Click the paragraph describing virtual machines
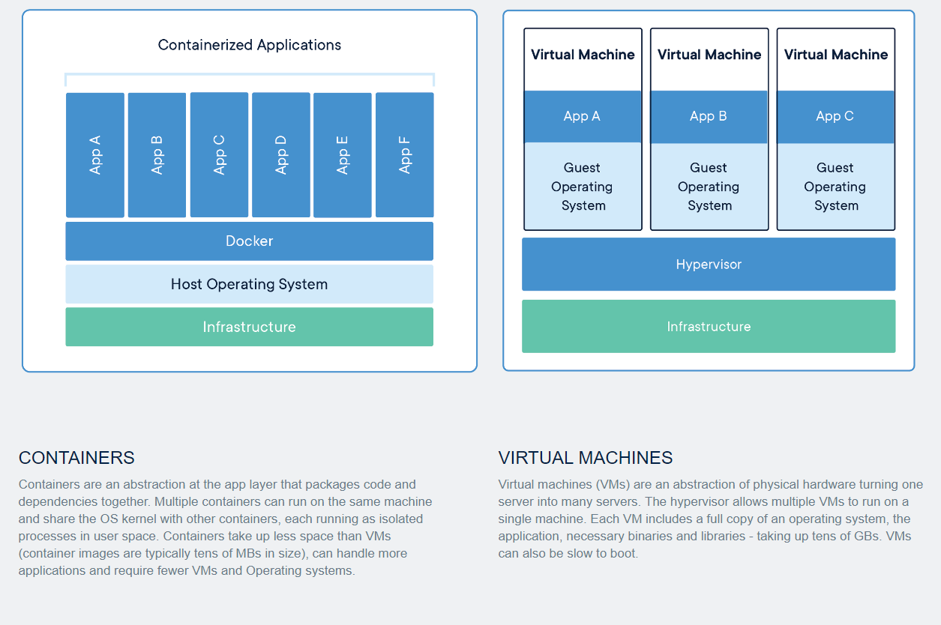 711,519
